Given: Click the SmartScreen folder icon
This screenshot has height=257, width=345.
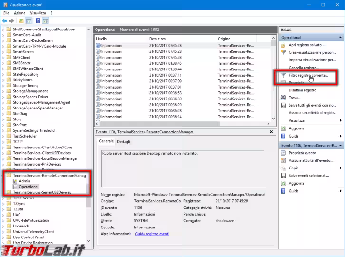Looking at the screenshot, I should click(9, 52).
